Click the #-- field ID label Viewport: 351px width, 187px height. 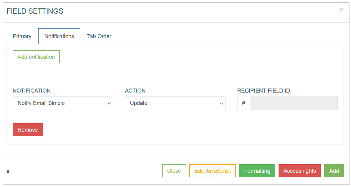[9, 172]
